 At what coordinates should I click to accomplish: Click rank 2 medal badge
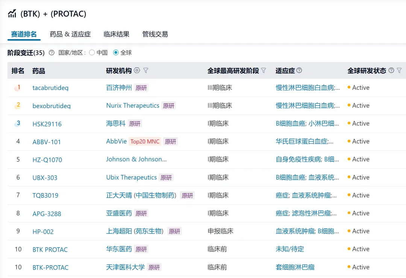coord(18,105)
